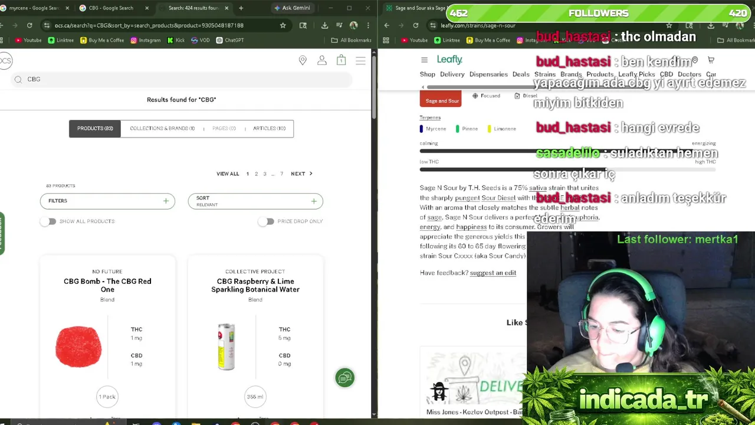Viewport: 755px width, 425px height.
Task: Open CBG Bomb - The CBG Red One product
Action: point(107,285)
